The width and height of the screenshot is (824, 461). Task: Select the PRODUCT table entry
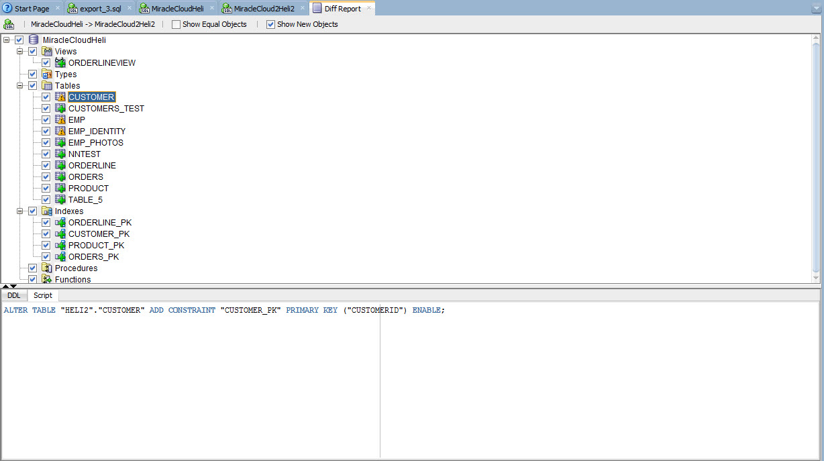click(89, 189)
